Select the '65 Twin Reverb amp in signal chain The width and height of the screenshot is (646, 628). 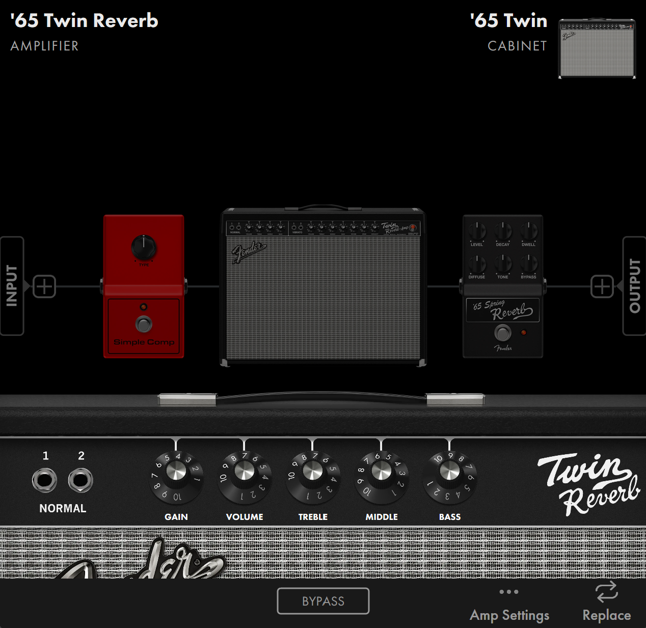(323, 286)
